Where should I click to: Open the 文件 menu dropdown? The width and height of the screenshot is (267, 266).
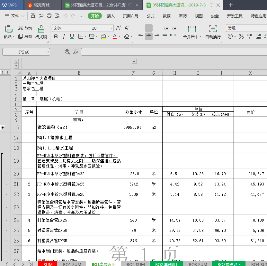click(x=14, y=16)
